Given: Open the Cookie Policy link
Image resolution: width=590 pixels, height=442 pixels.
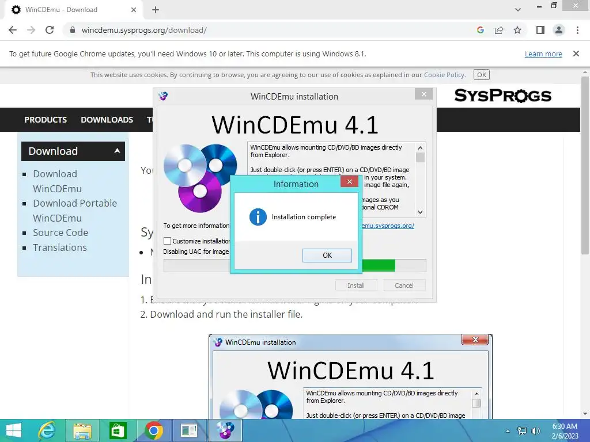Looking at the screenshot, I should pos(445,75).
